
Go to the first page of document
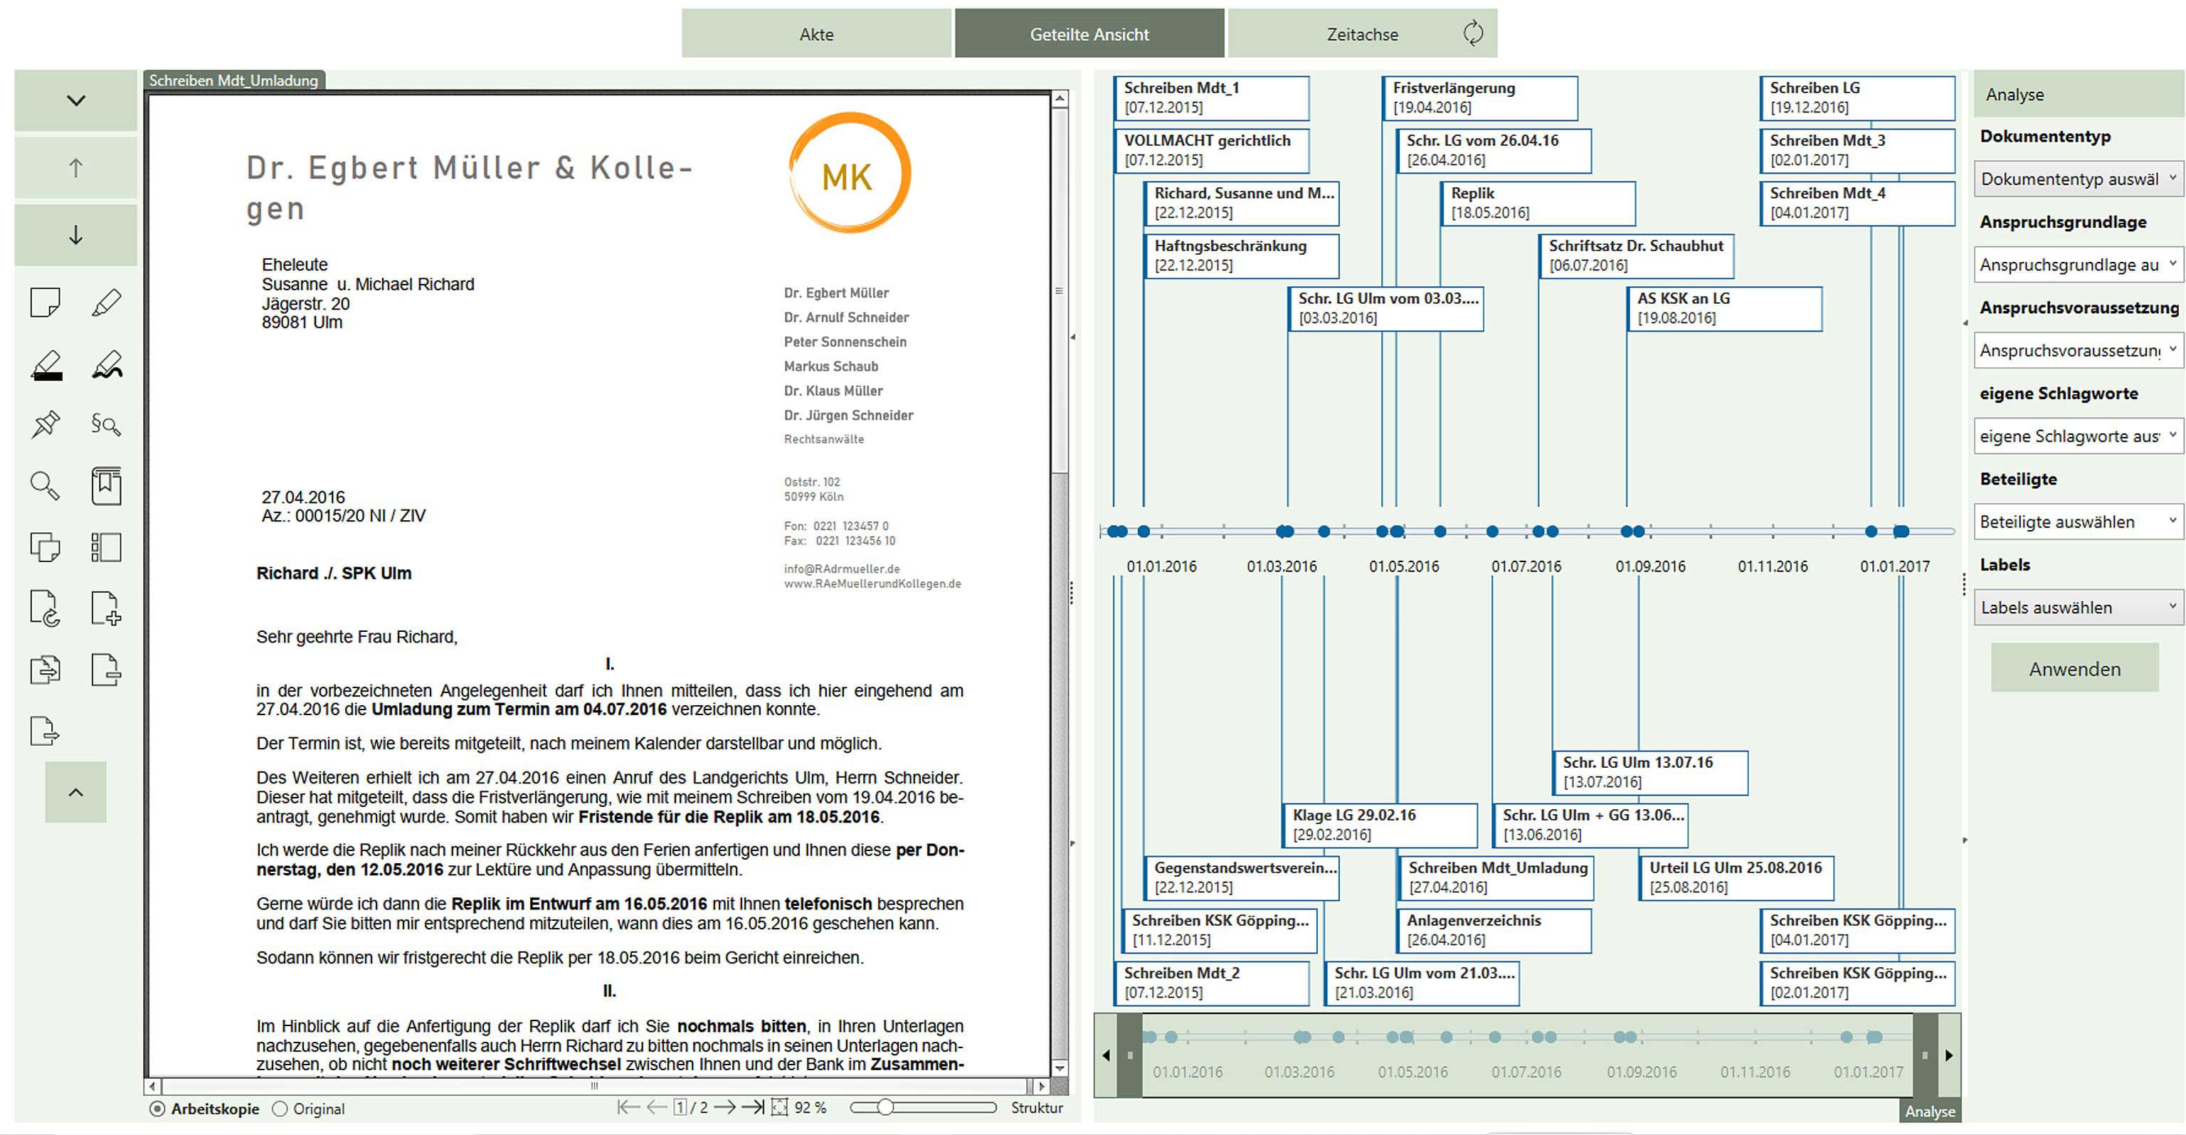[x=628, y=1107]
